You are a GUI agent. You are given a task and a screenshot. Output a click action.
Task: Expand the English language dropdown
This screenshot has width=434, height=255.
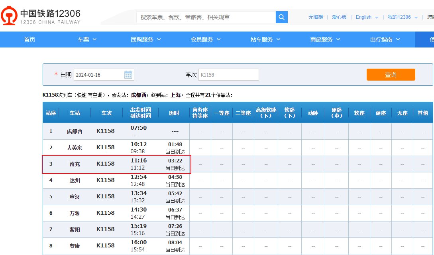pos(366,17)
